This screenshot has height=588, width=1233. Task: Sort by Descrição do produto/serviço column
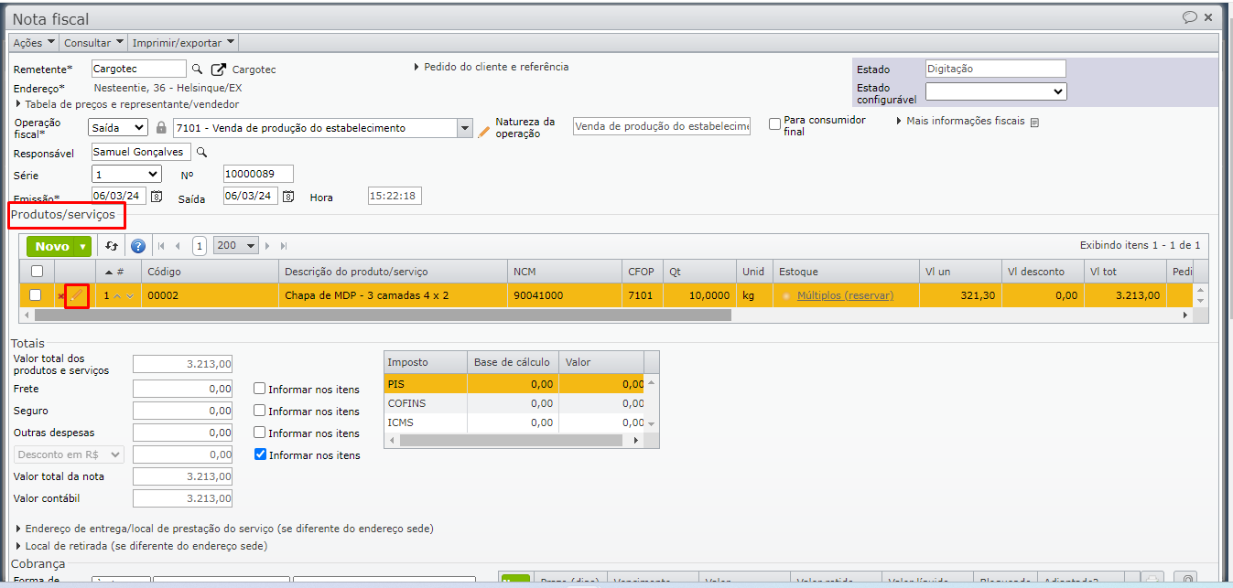pyautogui.click(x=393, y=272)
